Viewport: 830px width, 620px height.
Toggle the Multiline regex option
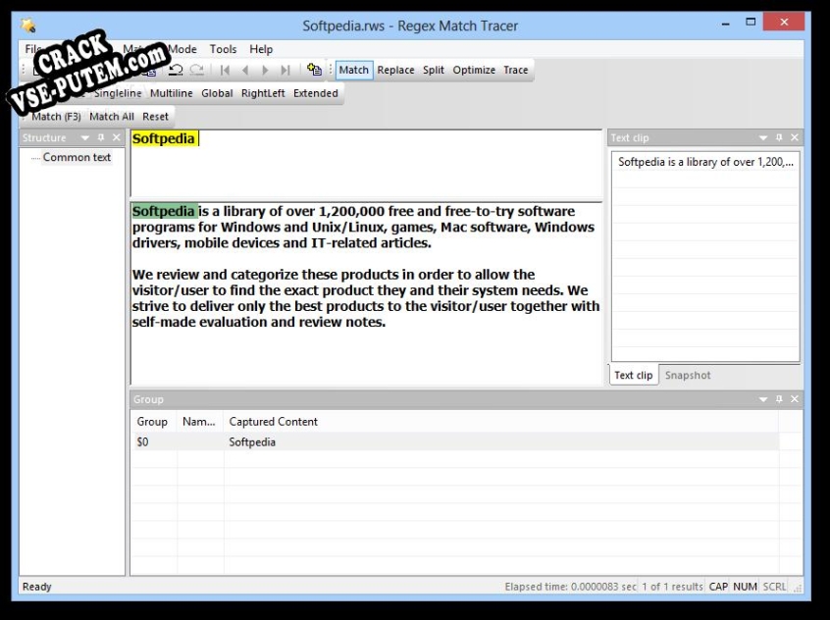pos(171,93)
